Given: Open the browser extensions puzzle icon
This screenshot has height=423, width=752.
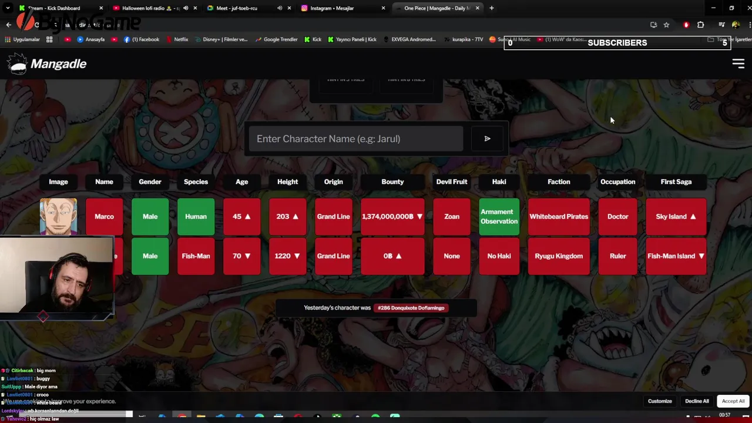Looking at the screenshot, I should coord(700,25).
